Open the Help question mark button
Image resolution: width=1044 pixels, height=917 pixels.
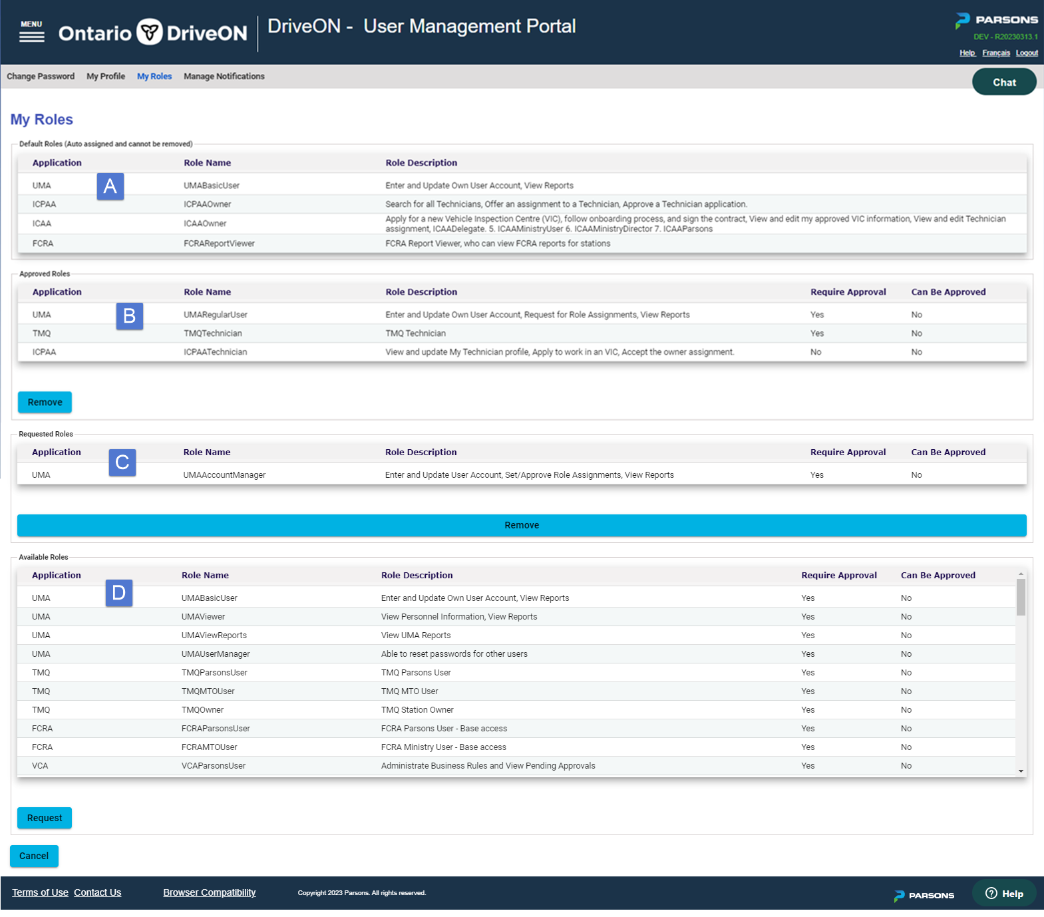(1004, 894)
